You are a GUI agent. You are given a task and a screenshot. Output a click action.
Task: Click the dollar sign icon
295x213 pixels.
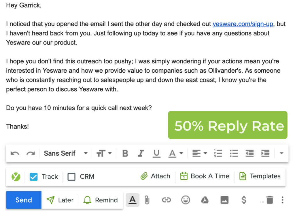click(x=244, y=200)
